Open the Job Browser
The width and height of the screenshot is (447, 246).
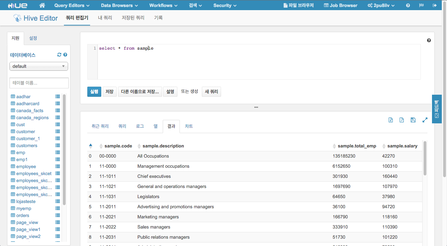(341, 5)
